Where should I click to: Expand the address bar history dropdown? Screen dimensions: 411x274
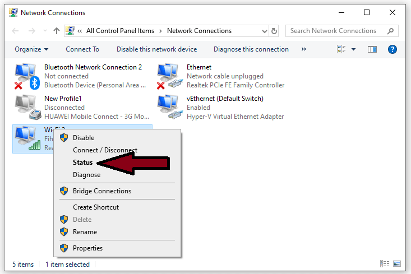click(x=265, y=31)
